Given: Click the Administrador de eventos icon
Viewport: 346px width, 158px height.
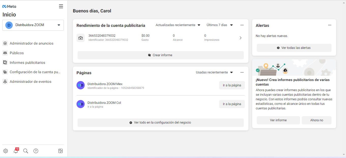Looking at the screenshot, I should [5, 82].
